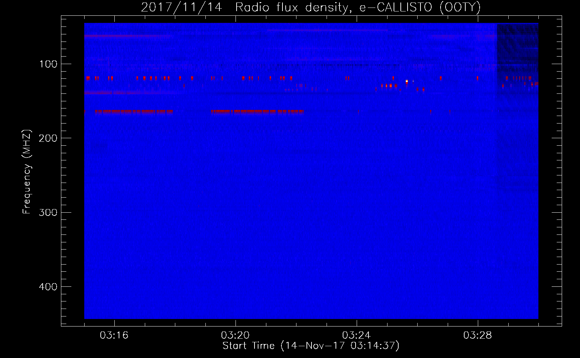The image size is (580, 358).
Task: Click the bright white burst pixel near 03:25:40
Action: pos(407,81)
